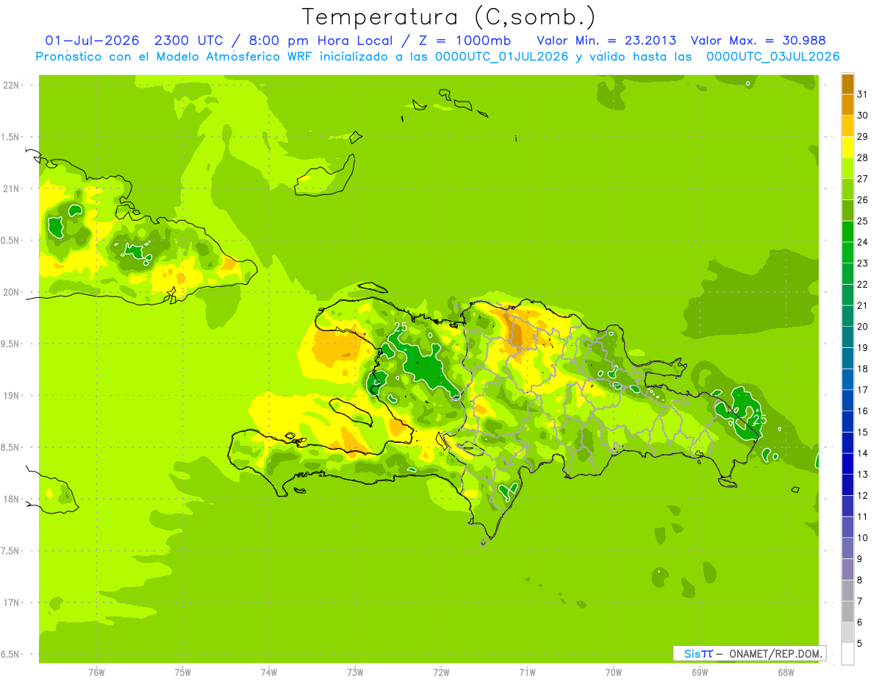Screen dimensions: 882x682
Task: Click the "Valor Min. = 23.2013" readout
Action: click(606, 40)
